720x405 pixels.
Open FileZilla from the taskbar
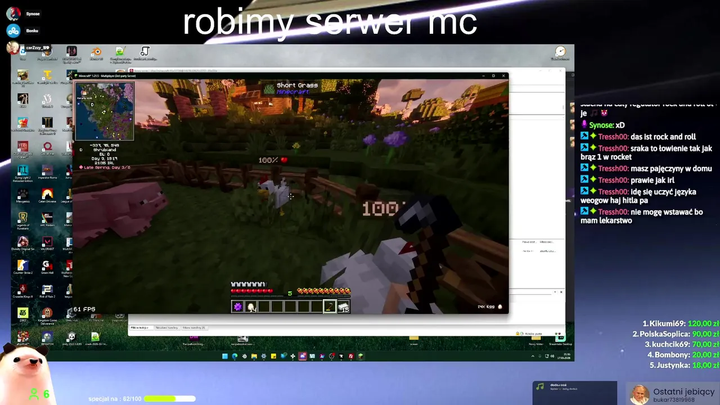coord(351,356)
